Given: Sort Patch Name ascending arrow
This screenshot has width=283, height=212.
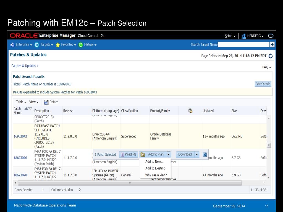Looking at the screenshot, I should click(x=26, y=108).
